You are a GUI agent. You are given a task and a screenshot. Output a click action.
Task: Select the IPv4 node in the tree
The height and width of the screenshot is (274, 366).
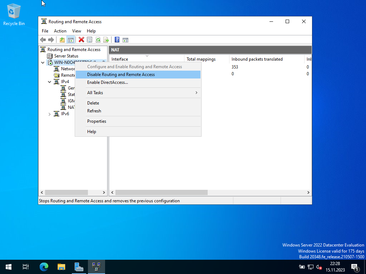65,82
